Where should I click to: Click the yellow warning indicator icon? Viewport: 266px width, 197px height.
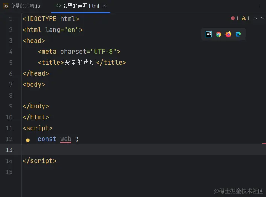pyautogui.click(x=243, y=18)
